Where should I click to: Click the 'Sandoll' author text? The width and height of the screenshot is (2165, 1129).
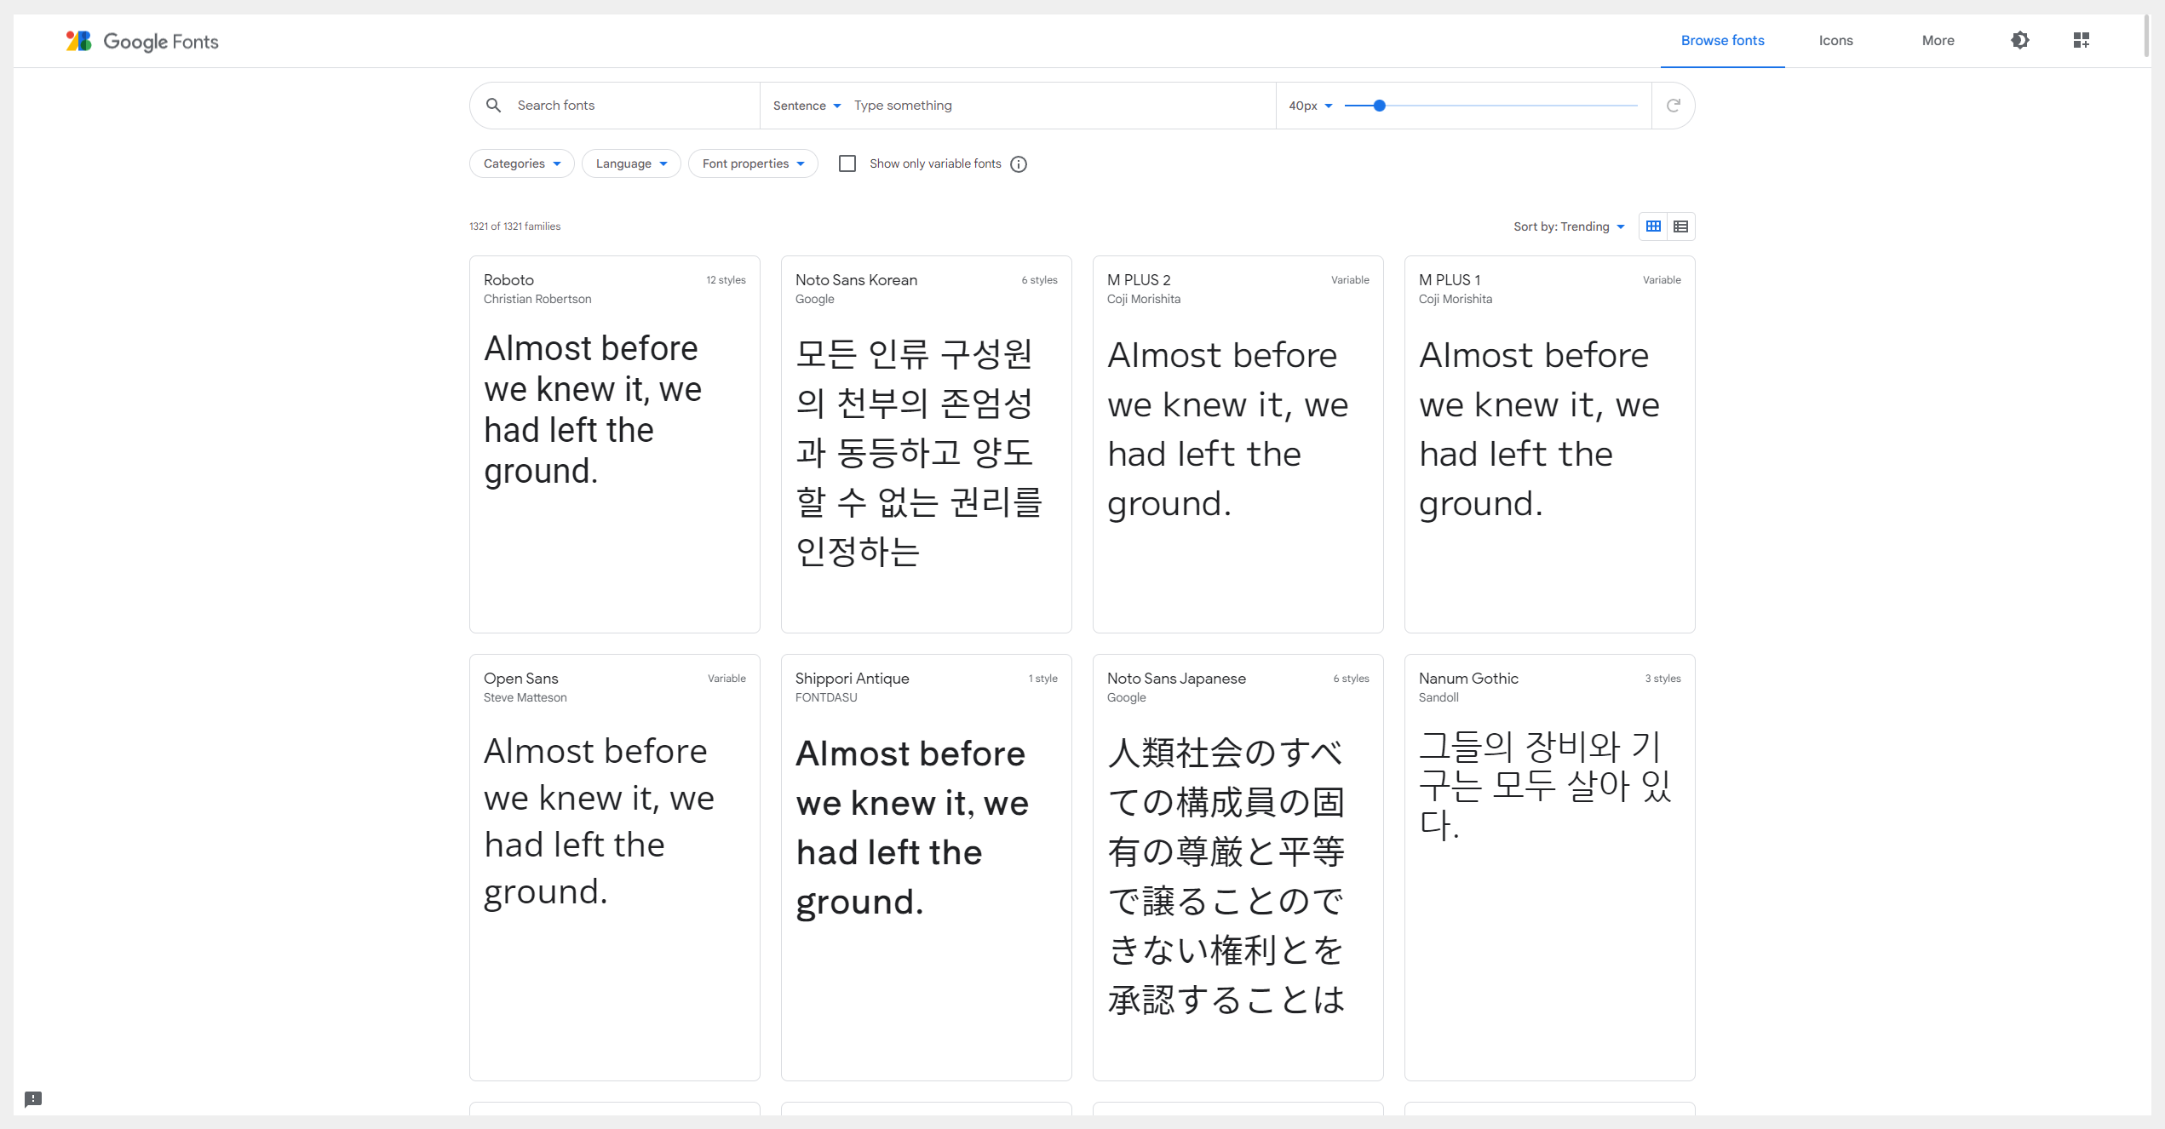[1439, 697]
